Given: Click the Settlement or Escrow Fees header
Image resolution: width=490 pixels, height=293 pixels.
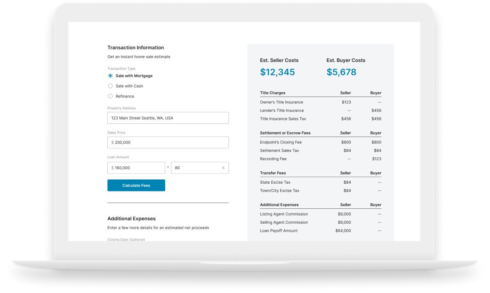Looking at the screenshot, I should click(x=285, y=133).
